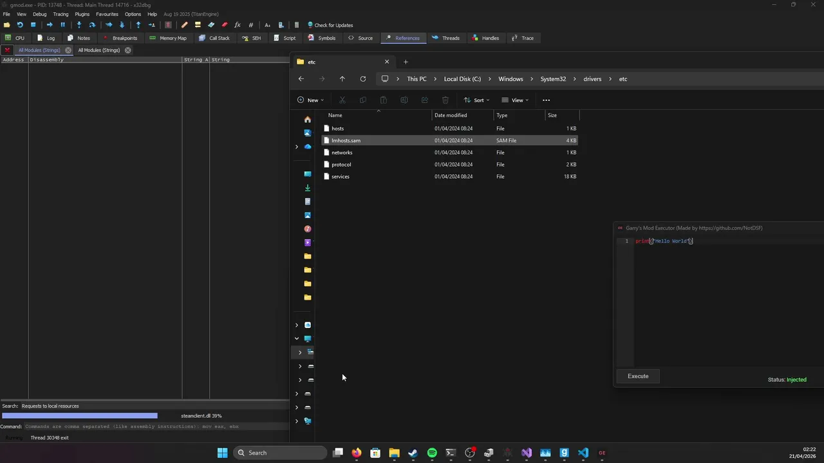Close the second All Modules (Strings) tab
The height and width of the screenshot is (463, 824).
tap(127, 50)
